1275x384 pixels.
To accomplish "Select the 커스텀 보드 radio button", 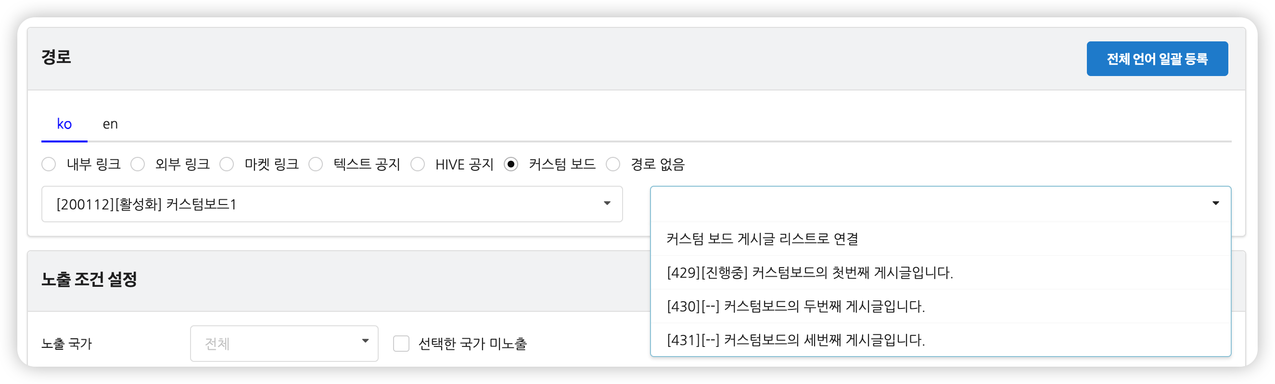I will click(x=511, y=164).
